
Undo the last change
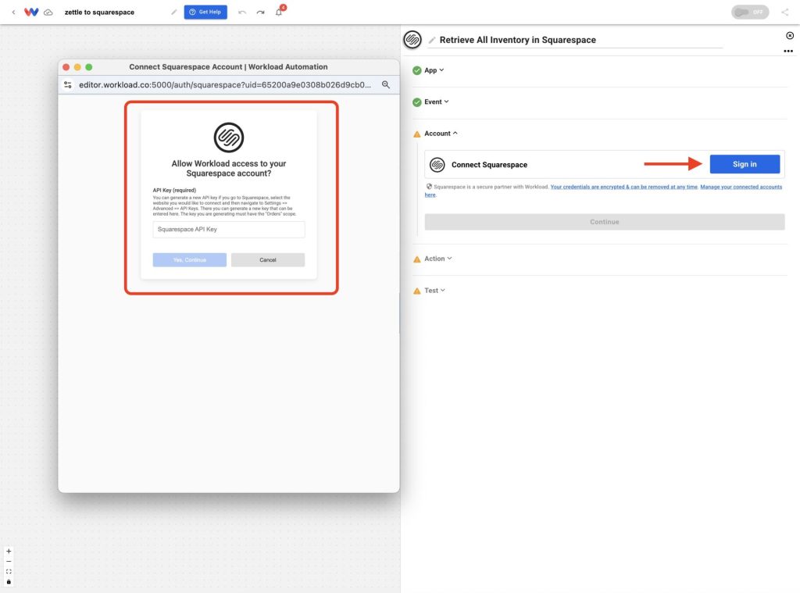242,13
